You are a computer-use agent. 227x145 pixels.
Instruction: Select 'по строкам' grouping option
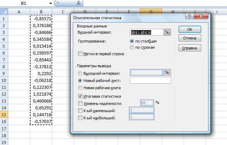click(132, 47)
